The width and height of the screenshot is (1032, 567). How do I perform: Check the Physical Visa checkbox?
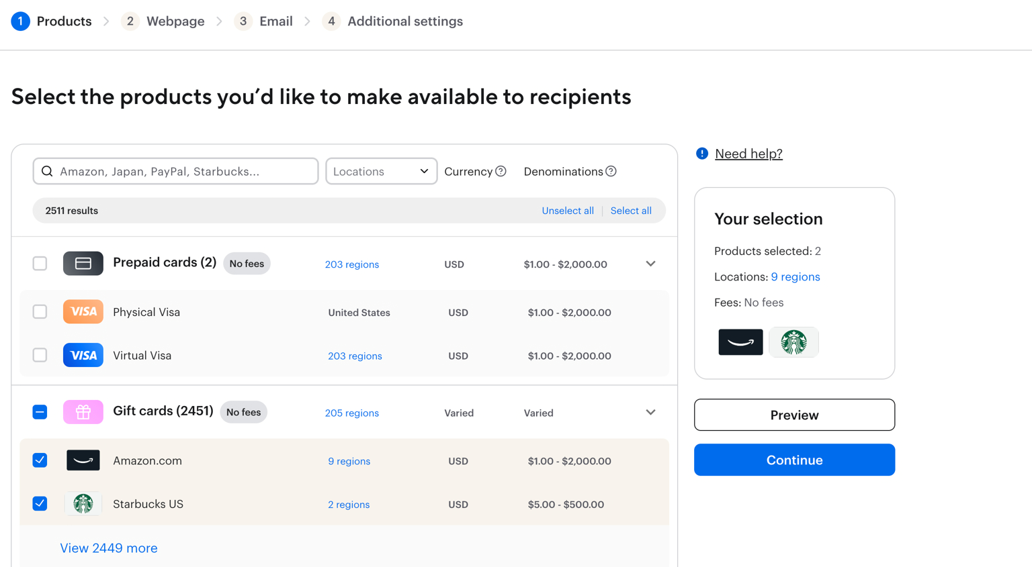(x=40, y=312)
